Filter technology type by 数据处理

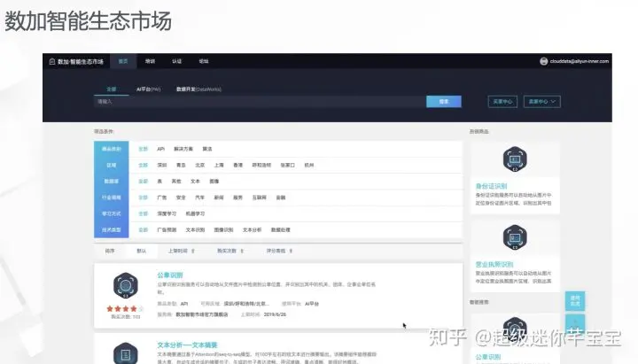tap(280, 229)
